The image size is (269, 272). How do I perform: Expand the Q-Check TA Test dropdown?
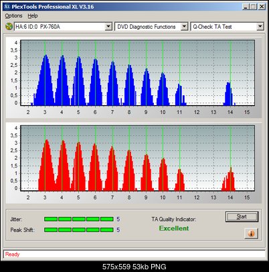pos(260,27)
